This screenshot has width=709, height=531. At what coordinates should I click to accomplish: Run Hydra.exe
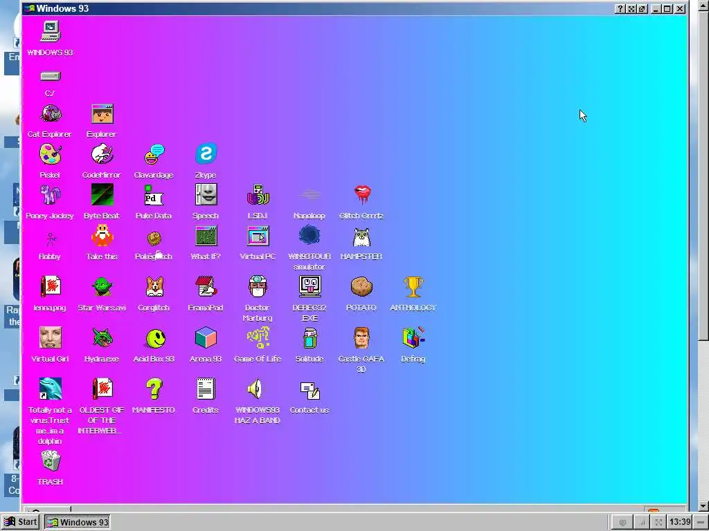click(x=102, y=337)
